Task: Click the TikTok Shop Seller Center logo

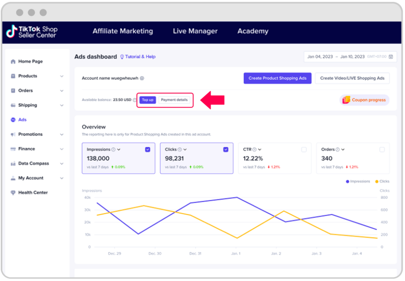Action: coord(32,32)
